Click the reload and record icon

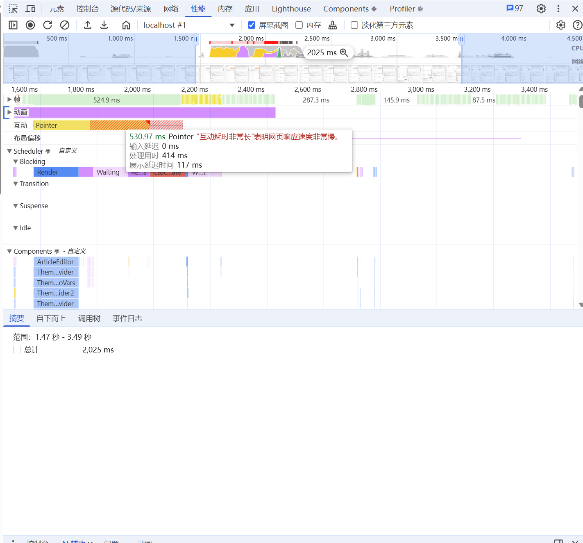pos(48,25)
